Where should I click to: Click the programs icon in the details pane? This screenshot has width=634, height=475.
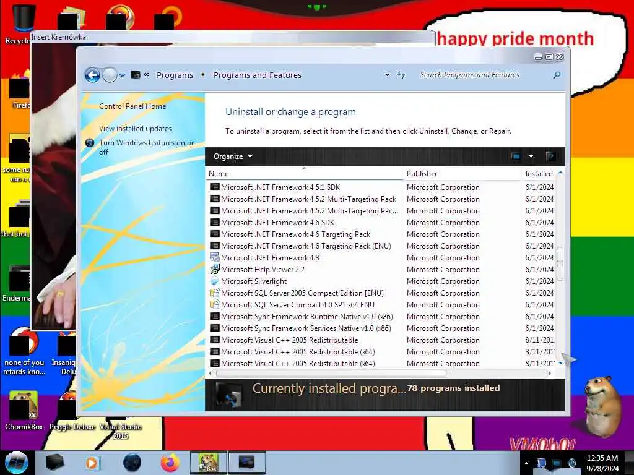[x=230, y=394]
